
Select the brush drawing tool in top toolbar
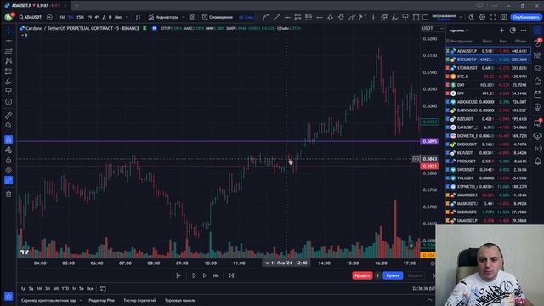click(x=394, y=17)
